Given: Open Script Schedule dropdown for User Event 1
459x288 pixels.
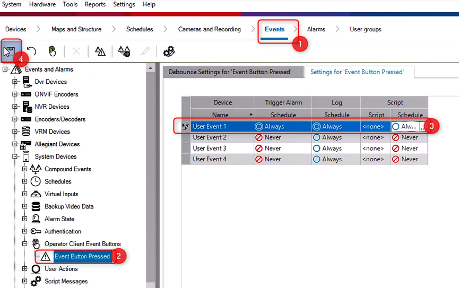Looking at the screenshot, I should click(422, 127).
